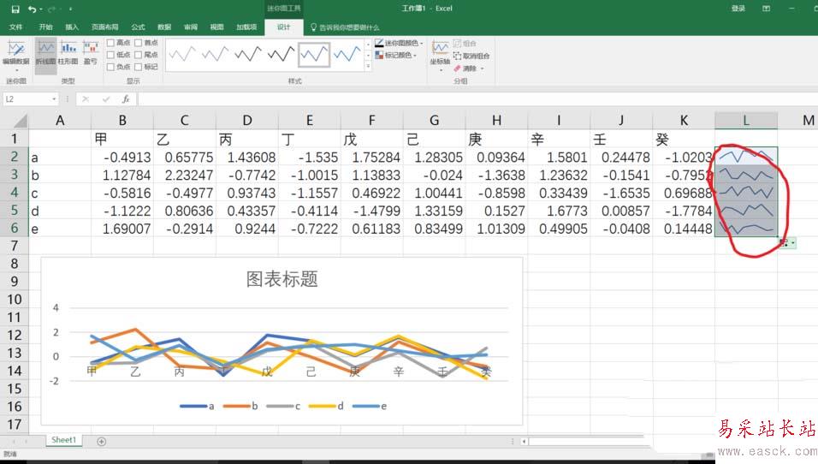The image size is (818, 464).
Task: Click the 组合 group button
Action: click(x=465, y=44)
